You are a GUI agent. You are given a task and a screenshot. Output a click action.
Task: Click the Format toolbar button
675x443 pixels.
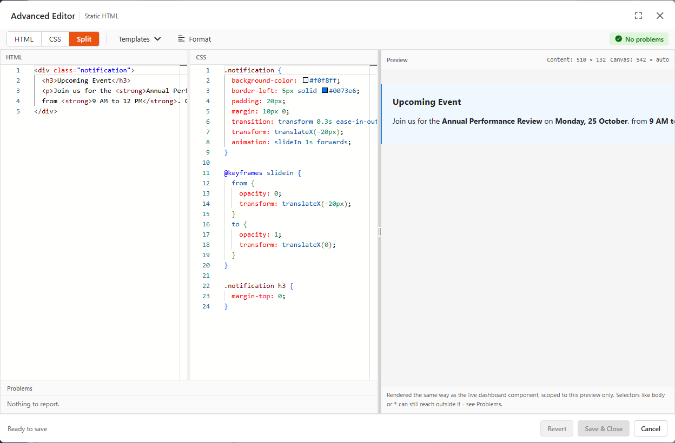pos(194,39)
